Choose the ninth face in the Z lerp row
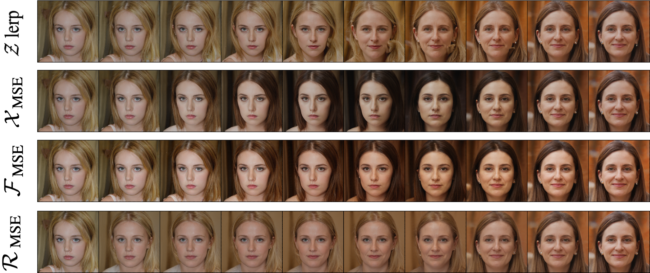 tap(558, 31)
